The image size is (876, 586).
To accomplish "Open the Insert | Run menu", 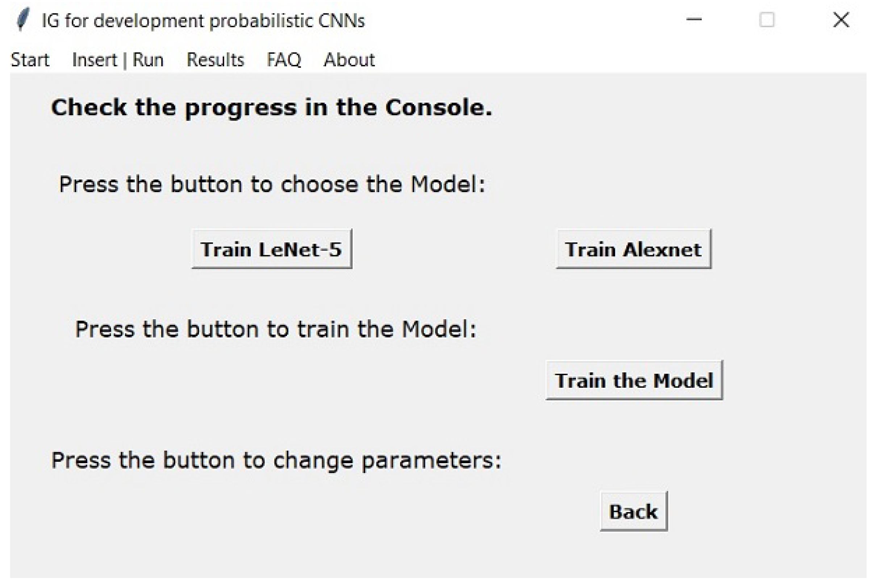I will pos(118,60).
